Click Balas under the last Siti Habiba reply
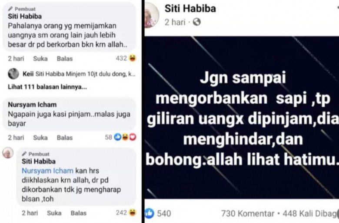 tap(79, 213)
